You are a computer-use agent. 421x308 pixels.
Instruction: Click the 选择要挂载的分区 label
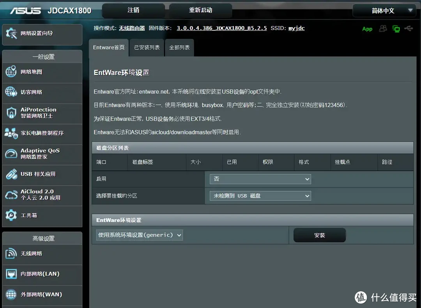[117, 196]
